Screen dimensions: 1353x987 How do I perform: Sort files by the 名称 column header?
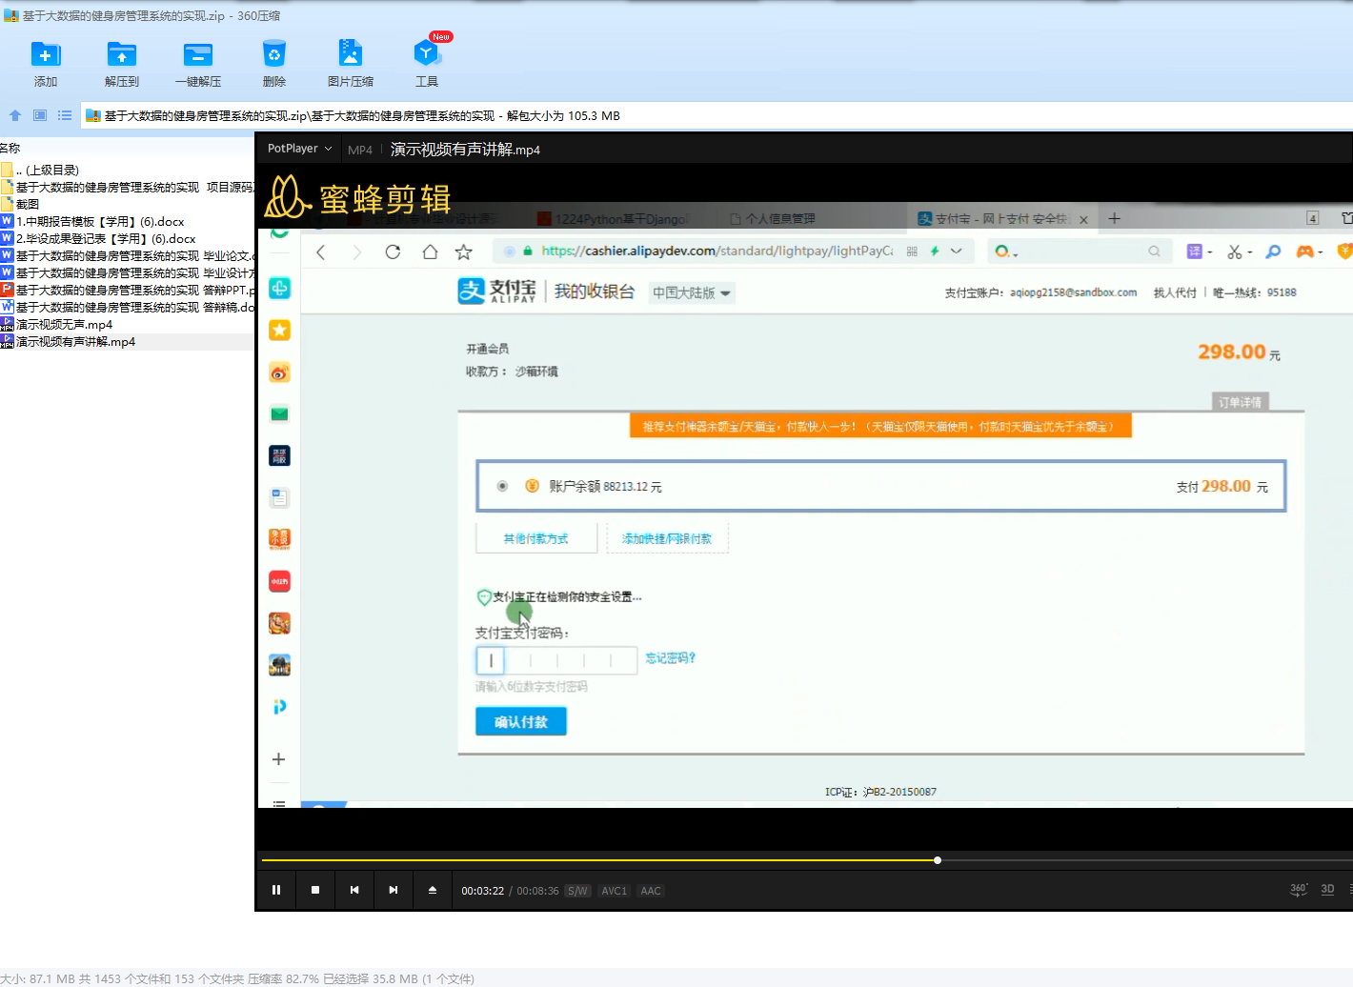(x=10, y=148)
